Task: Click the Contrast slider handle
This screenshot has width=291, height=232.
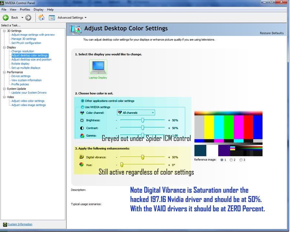Action: (143, 128)
